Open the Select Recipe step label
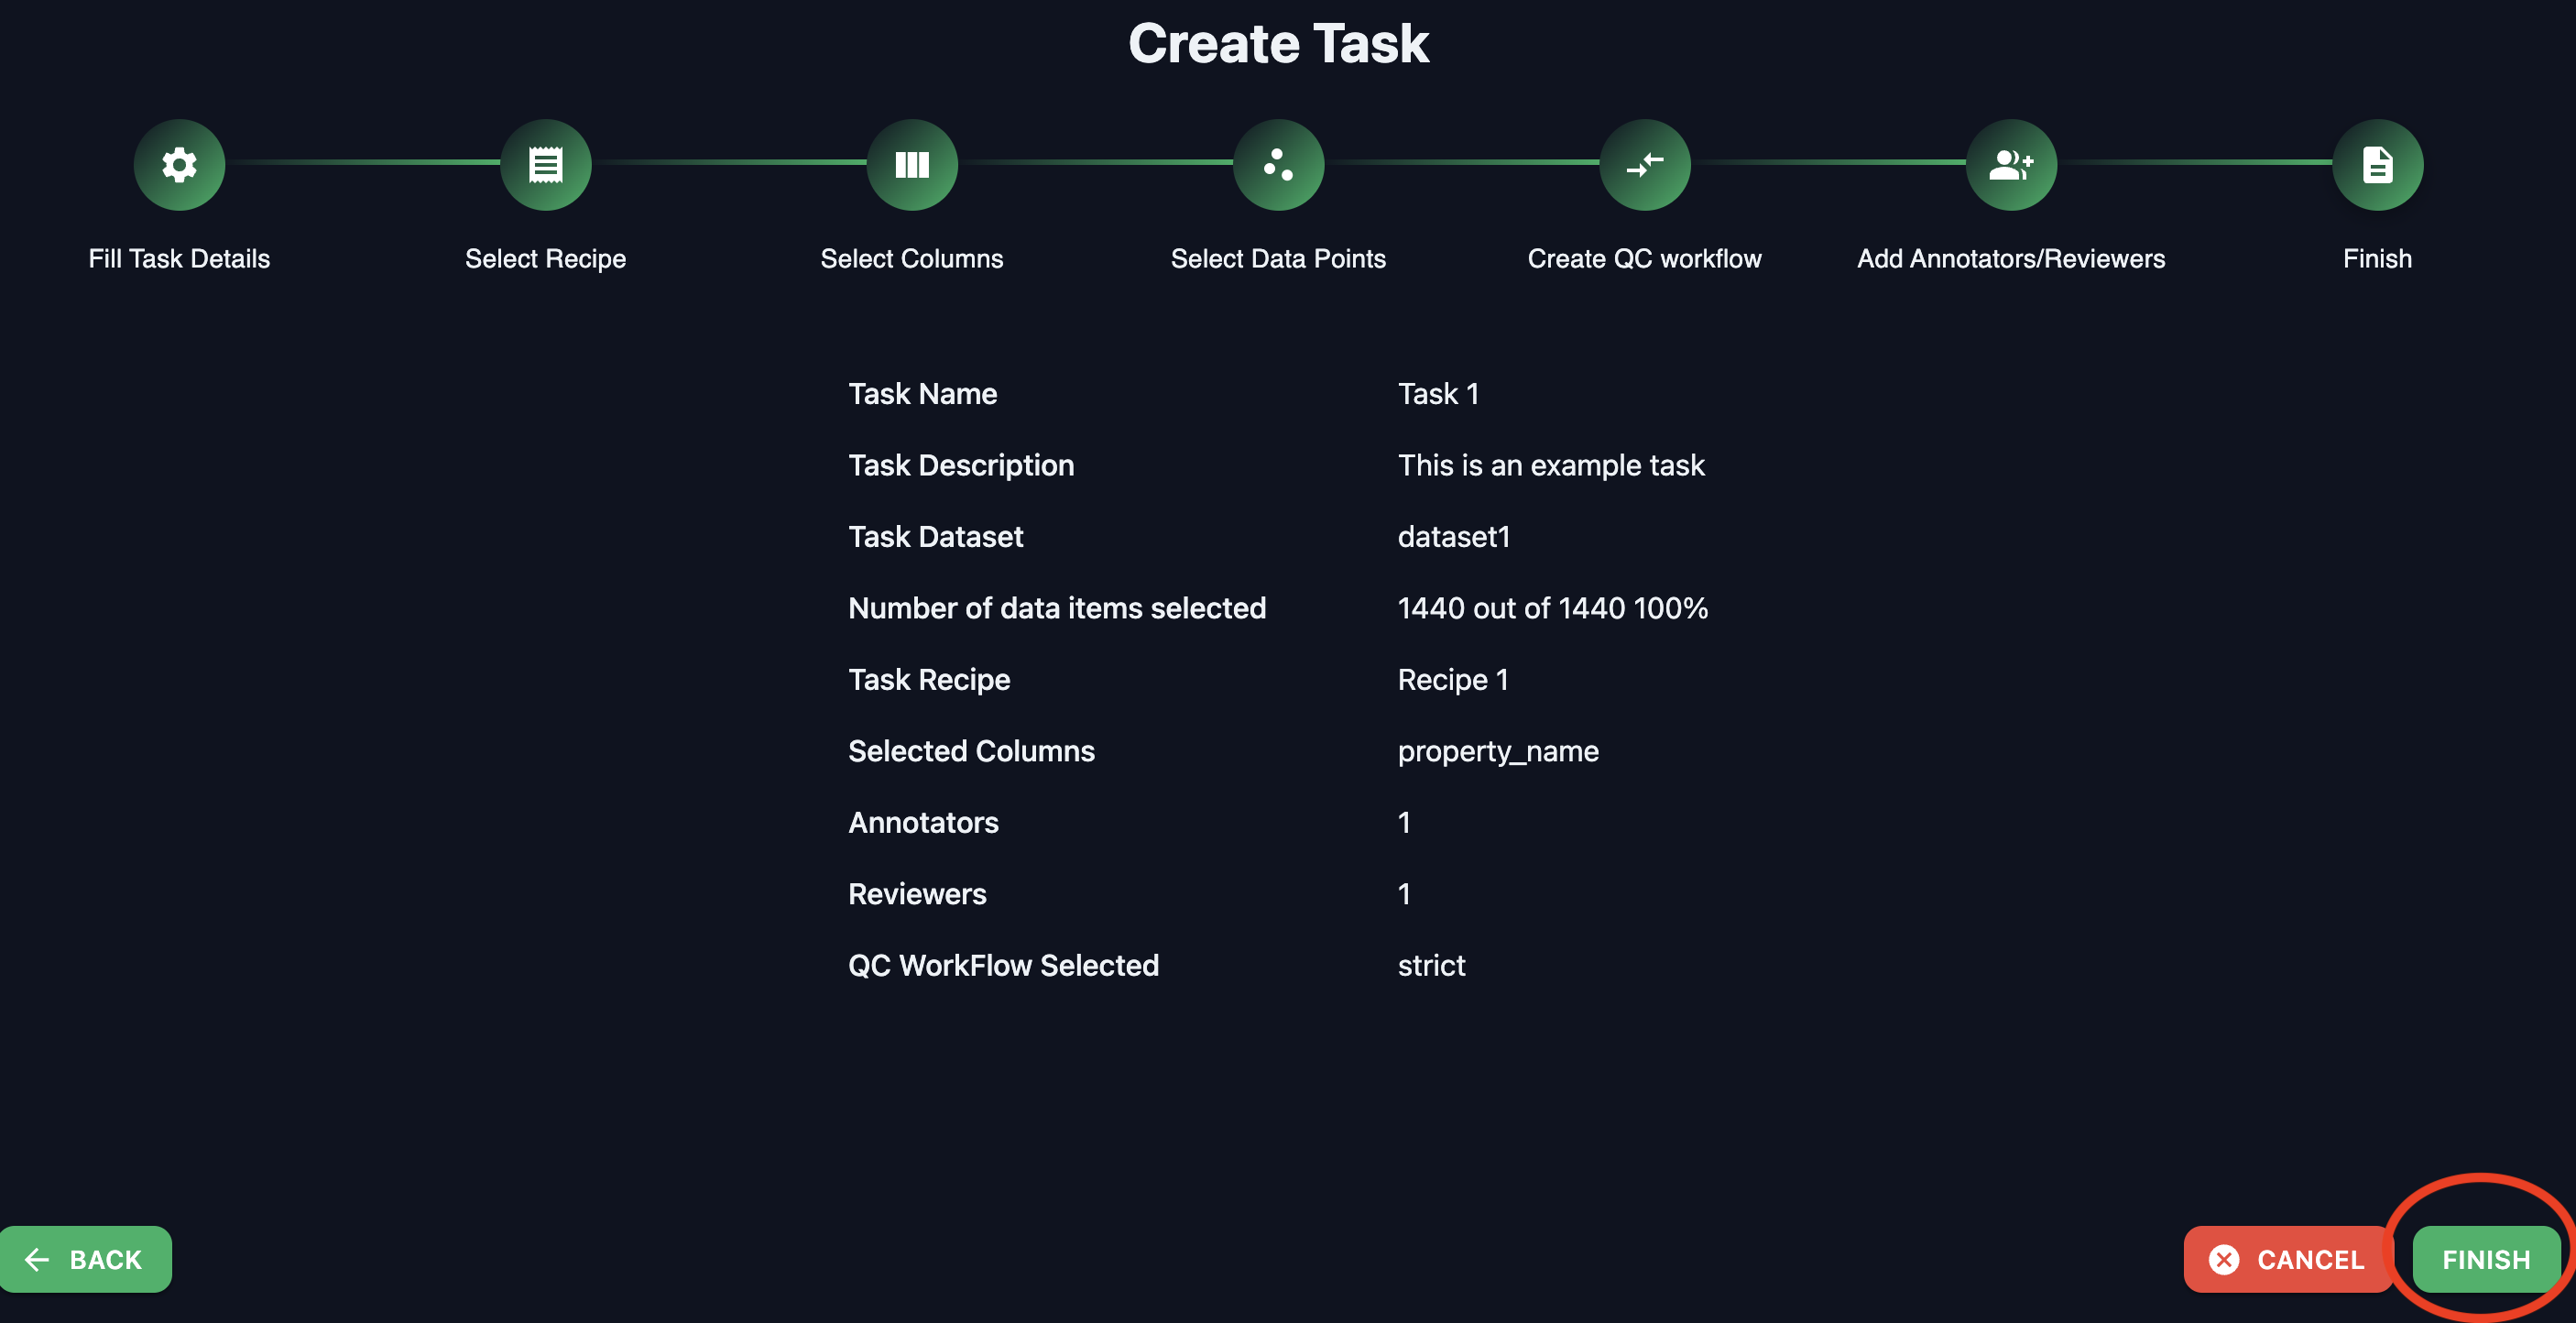Image resolution: width=2576 pixels, height=1323 pixels. pos(546,259)
